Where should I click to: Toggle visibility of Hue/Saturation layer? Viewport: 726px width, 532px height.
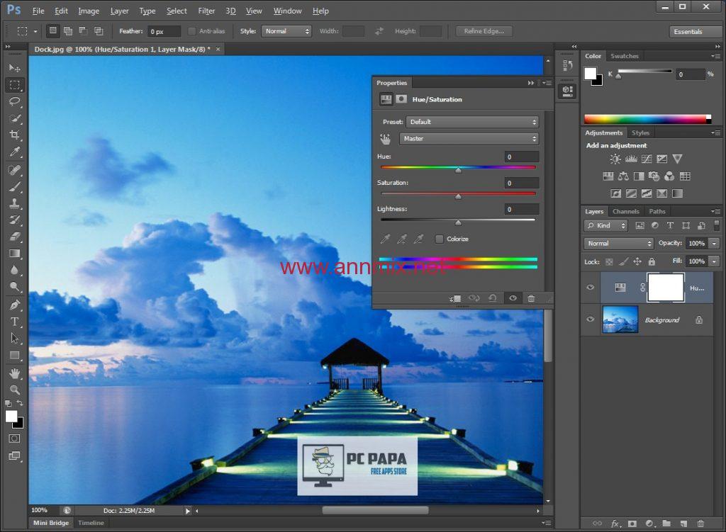(x=590, y=287)
